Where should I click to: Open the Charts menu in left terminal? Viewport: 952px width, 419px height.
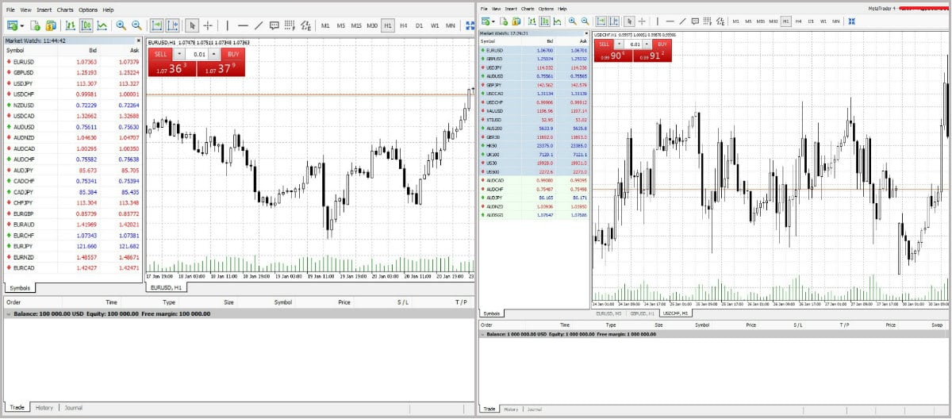tap(64, 10)
